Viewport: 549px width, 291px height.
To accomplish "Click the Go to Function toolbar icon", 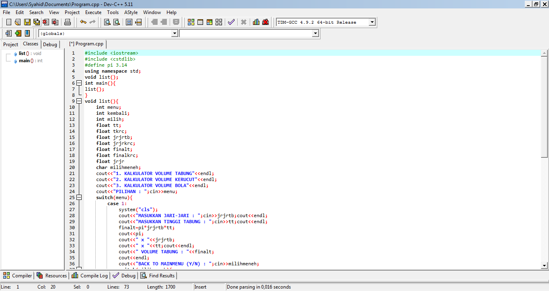I will pyautogui.click(x=129, y=22).
